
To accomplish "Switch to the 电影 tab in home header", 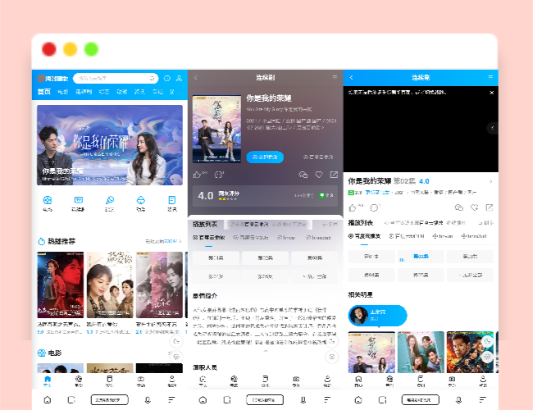I will (63, 92).
